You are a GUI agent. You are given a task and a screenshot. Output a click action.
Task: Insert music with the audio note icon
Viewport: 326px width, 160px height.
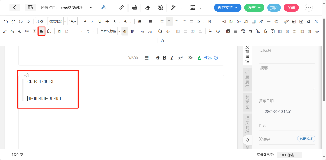pyautogui.click(x=246, y=21)
